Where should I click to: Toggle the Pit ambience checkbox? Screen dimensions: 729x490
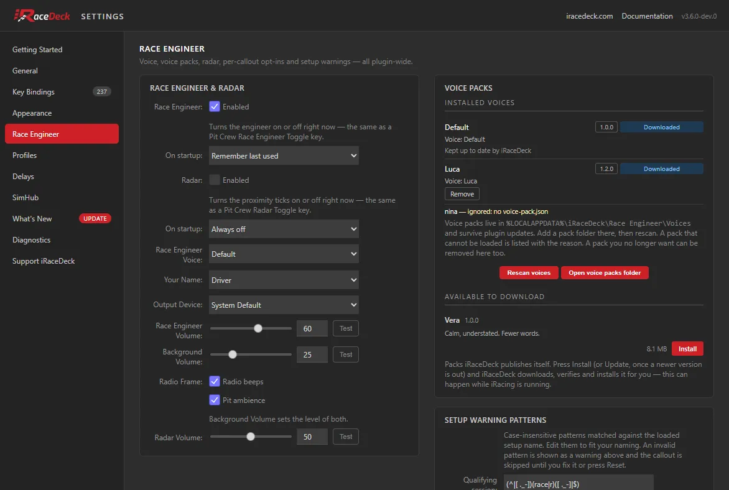215,400
